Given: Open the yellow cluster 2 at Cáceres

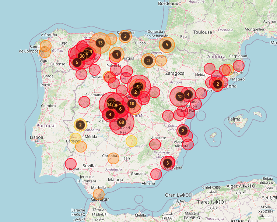Looking at the screenshot, I should [x=80, y=125].
